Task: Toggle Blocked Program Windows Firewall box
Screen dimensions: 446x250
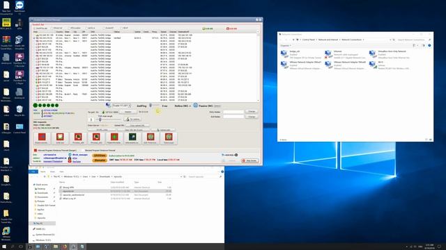Action: click(x=82, y=150)
